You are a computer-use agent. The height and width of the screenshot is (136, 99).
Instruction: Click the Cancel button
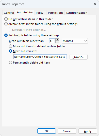pyautogui.click(x=67, y=131)
